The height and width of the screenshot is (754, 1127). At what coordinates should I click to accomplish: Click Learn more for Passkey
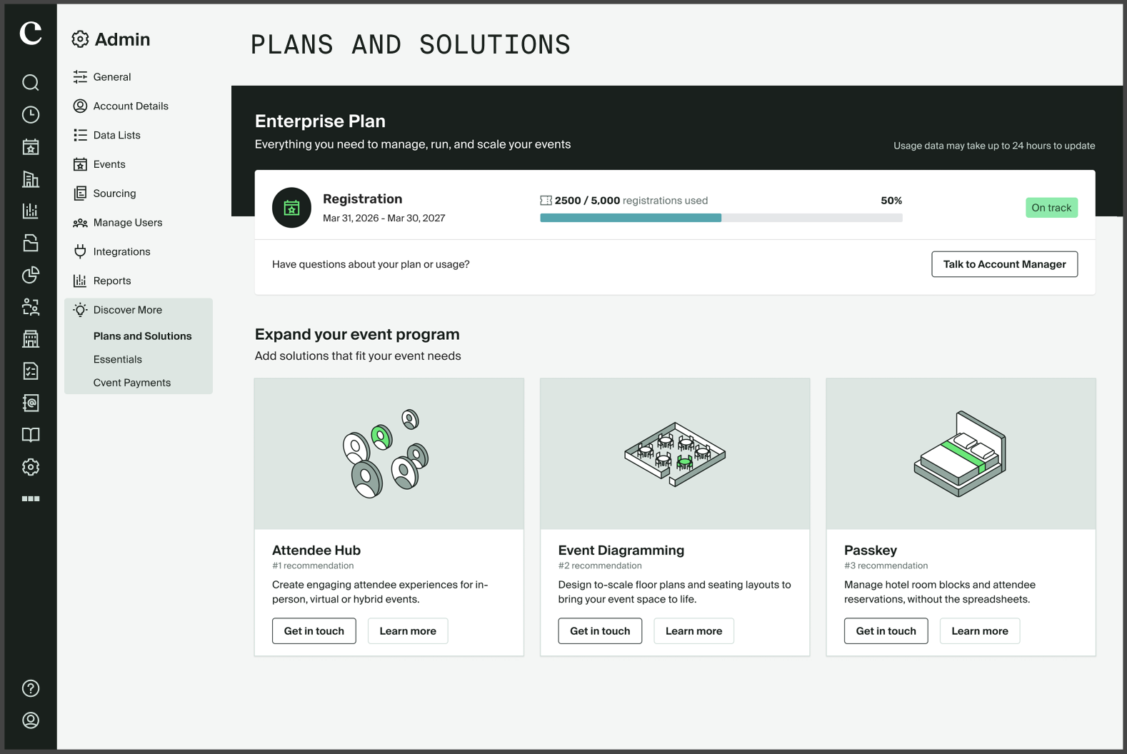click(979, 631)
